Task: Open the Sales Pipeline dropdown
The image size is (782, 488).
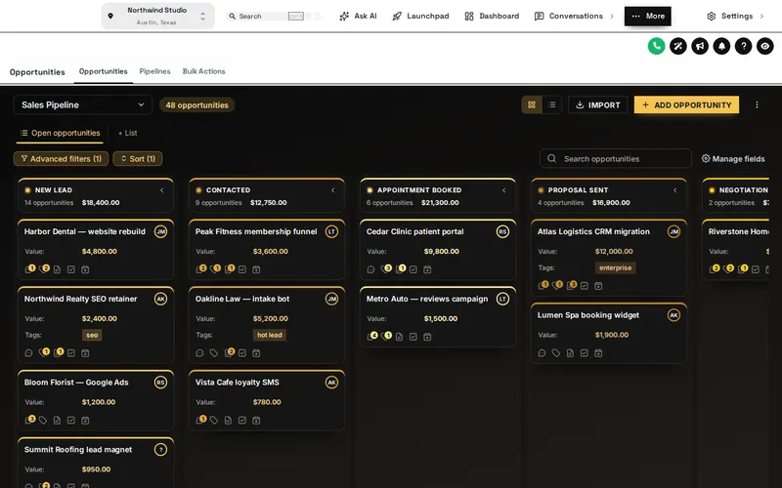Action: pos(83,104)
